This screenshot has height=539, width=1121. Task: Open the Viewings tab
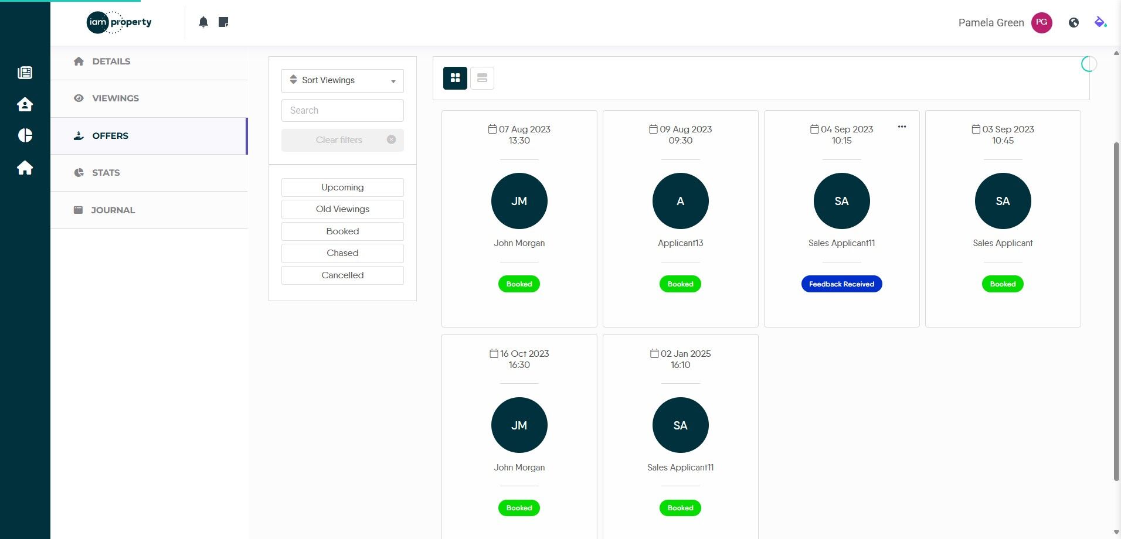[149, 98]
